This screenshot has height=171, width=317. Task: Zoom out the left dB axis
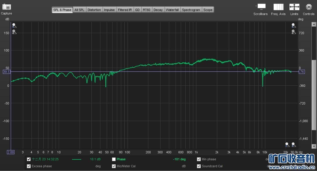14,32
